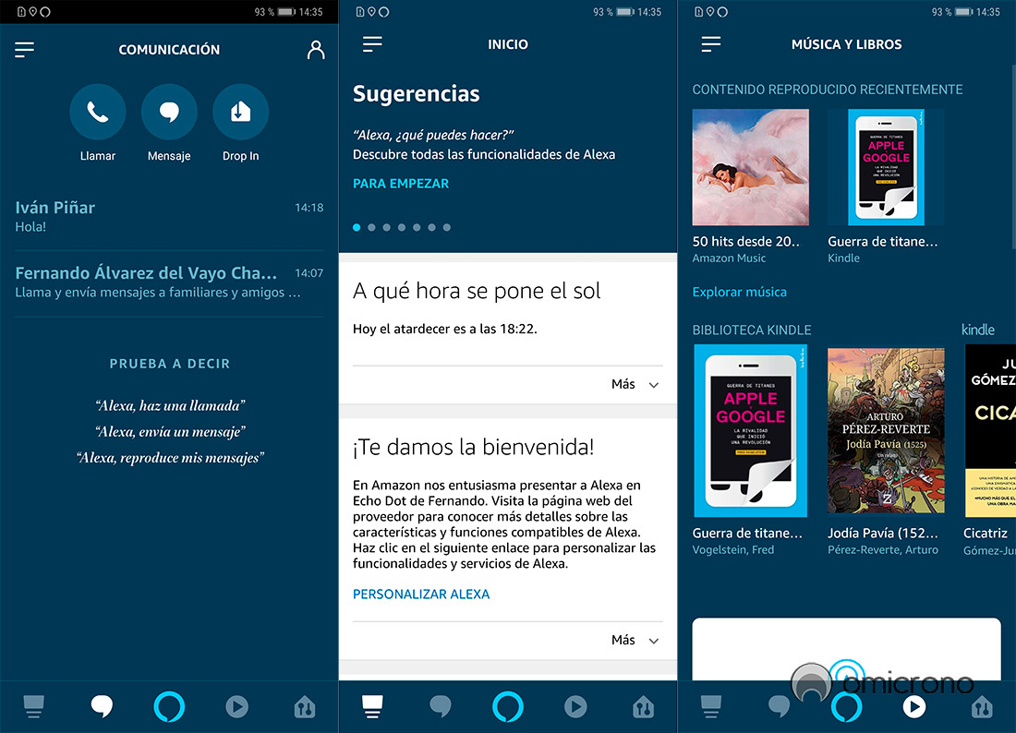Expand Más under sunset card
Viewport: 1016px width, 733px height.
pos(635,385)
